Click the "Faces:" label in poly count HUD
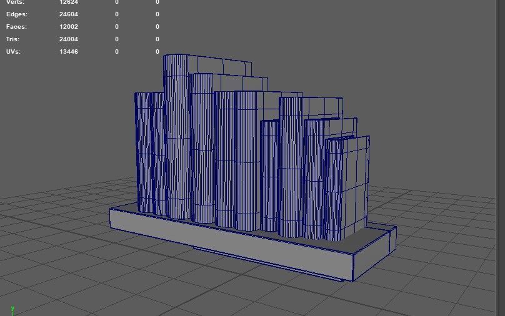 click(x=16, y=27)
